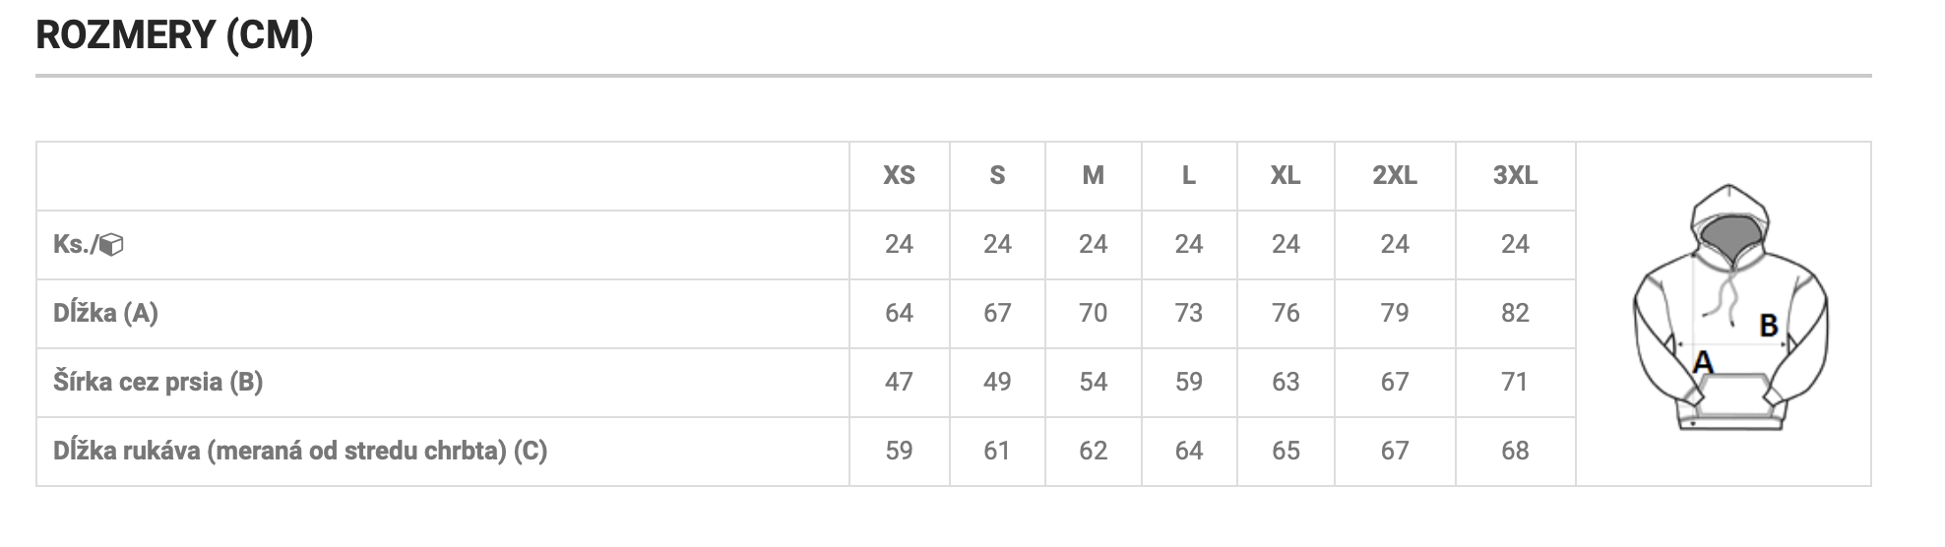The image size is (1945, 547).
Task: Click the box icon next to Ks./
Action: [x=112, y=245]
